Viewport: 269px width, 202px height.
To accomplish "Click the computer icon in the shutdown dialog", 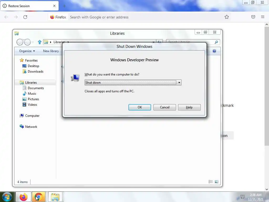I will (75, 78).
